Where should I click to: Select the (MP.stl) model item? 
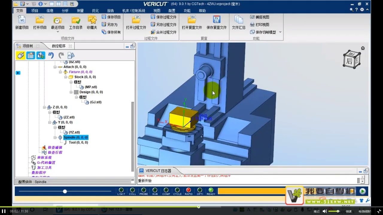pos(91,87)
